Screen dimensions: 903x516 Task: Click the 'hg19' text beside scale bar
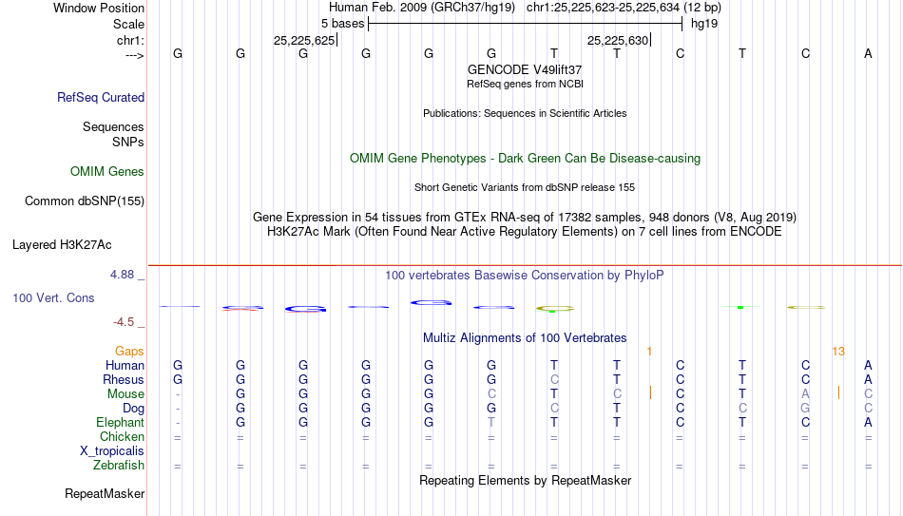pos(704,24)
